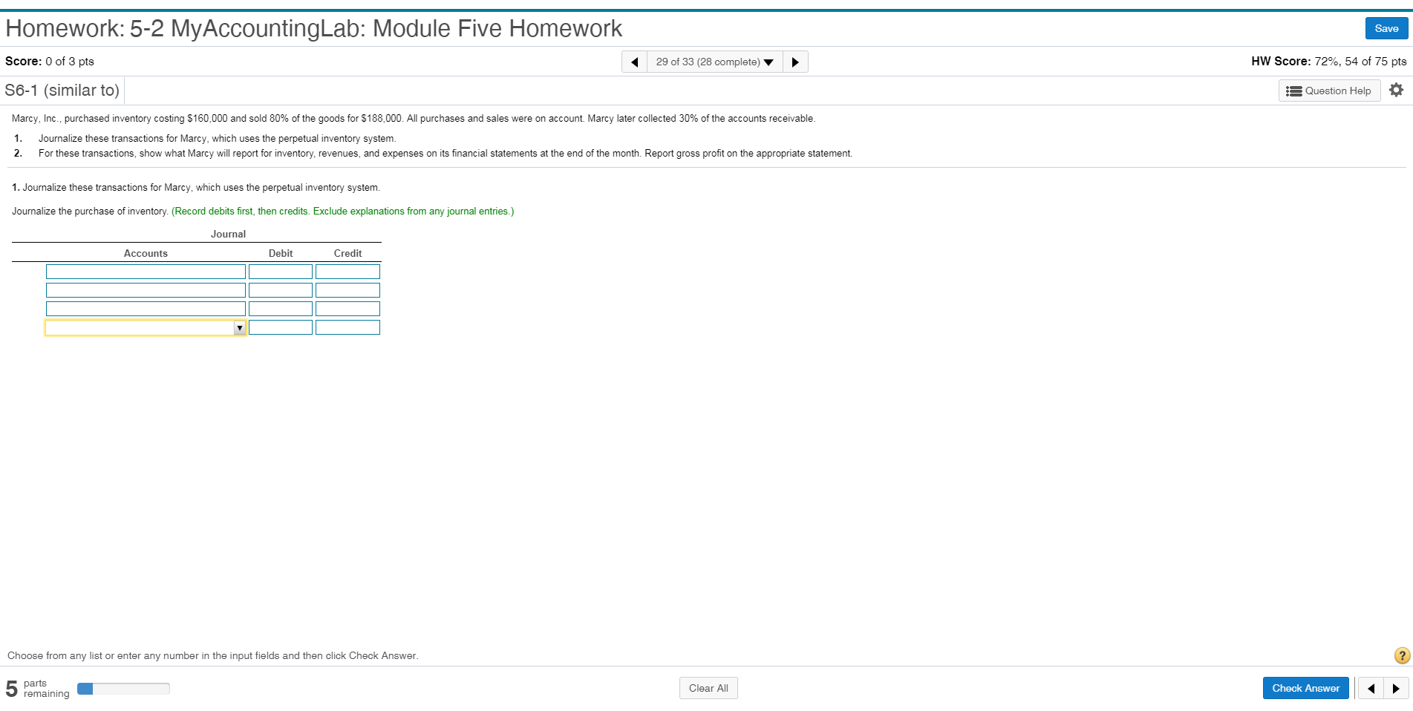Image resolution: width=1413 pixels, height=711 pixels.
Task: Click the list icon inside Question Help
Action: coord(1294,90)
